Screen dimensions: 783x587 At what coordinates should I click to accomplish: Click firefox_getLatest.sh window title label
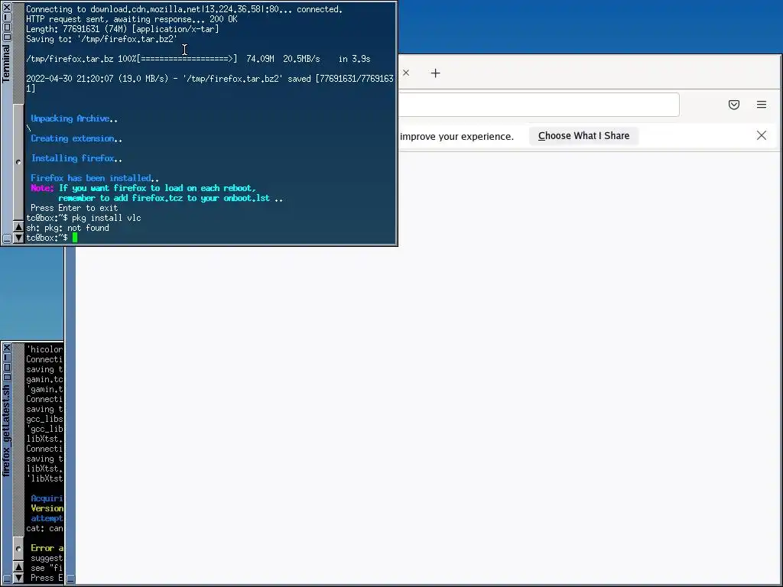6,431
